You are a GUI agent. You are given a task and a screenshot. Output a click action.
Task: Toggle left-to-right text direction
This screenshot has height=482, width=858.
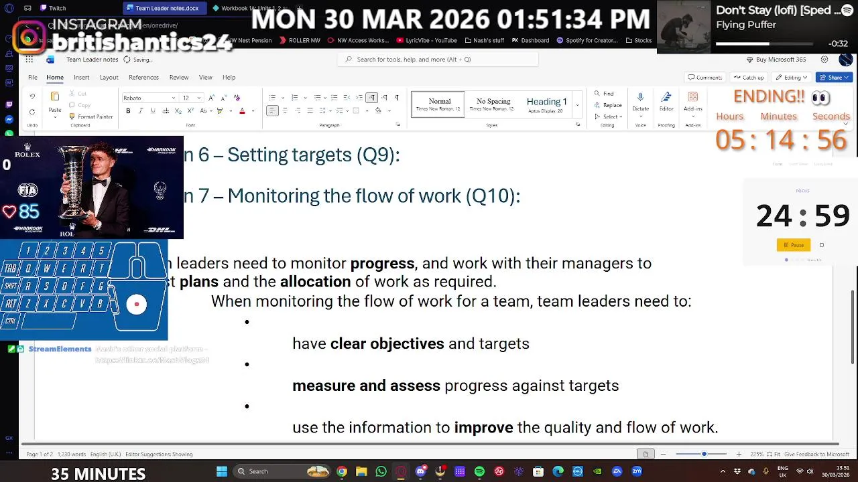click(x=372, y=98)
